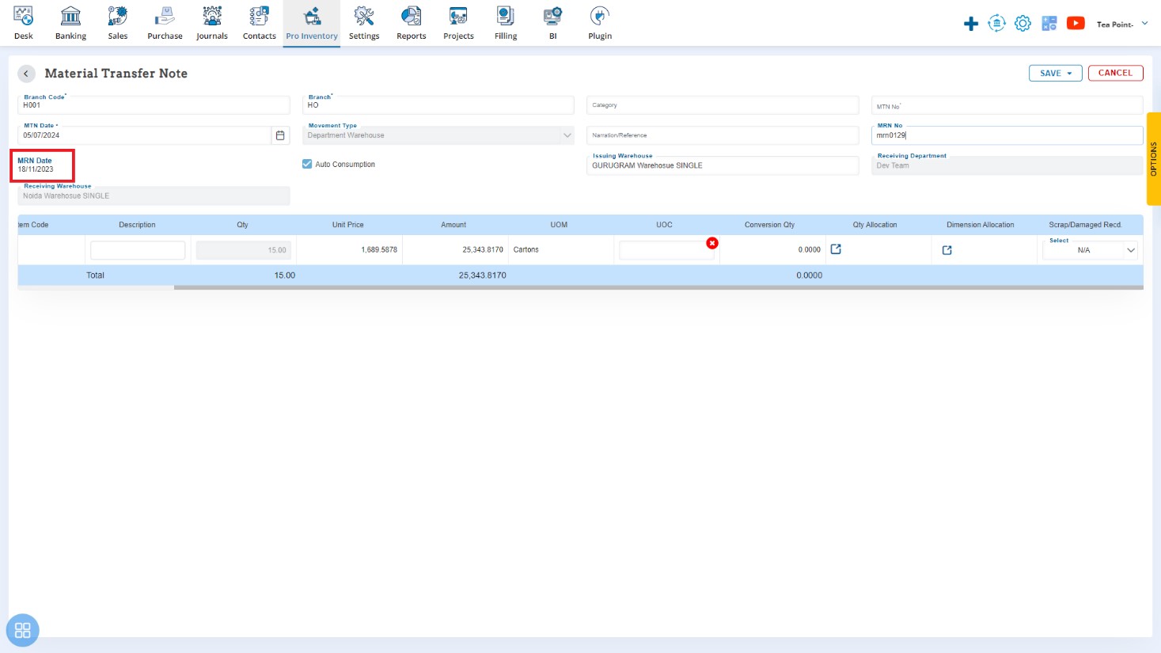Screen dimensions: 1161x653
Task: Click the MTN Date field
Action: [144, 135]
